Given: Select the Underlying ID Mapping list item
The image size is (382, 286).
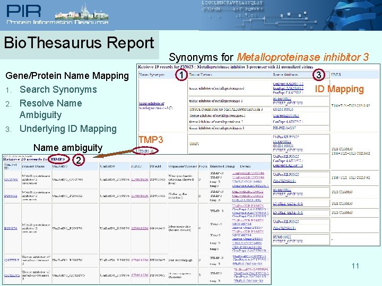Looking at the screenshot, I should click(x=68, y=129).
